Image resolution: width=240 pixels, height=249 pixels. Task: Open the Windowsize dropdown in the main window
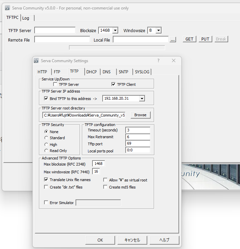[x=158, y=30]
